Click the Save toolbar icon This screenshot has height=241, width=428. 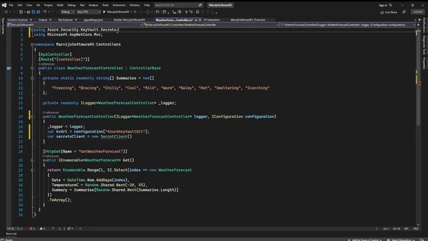[x=33, y=12]
